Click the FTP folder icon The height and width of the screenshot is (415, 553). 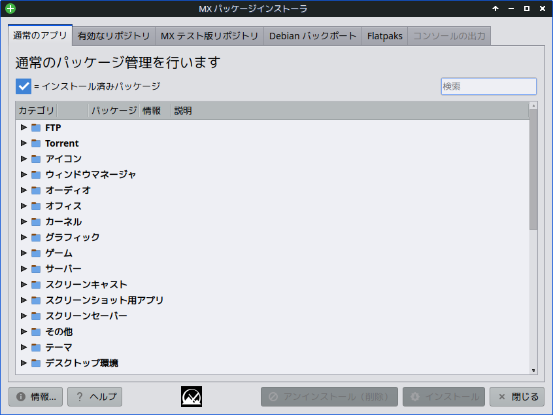pos(36,128)
